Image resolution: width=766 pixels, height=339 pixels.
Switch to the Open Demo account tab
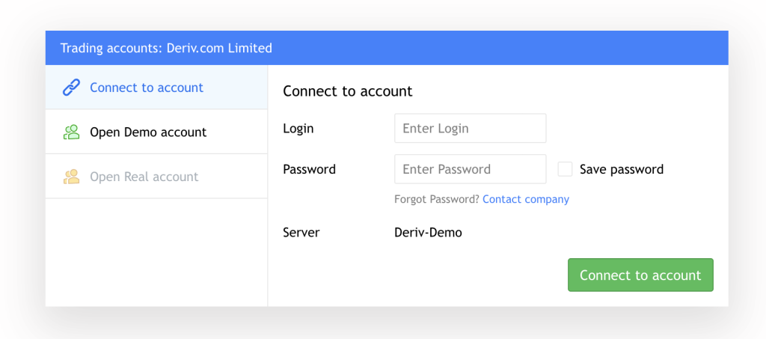pyautogui.click(x=148, y=132)
